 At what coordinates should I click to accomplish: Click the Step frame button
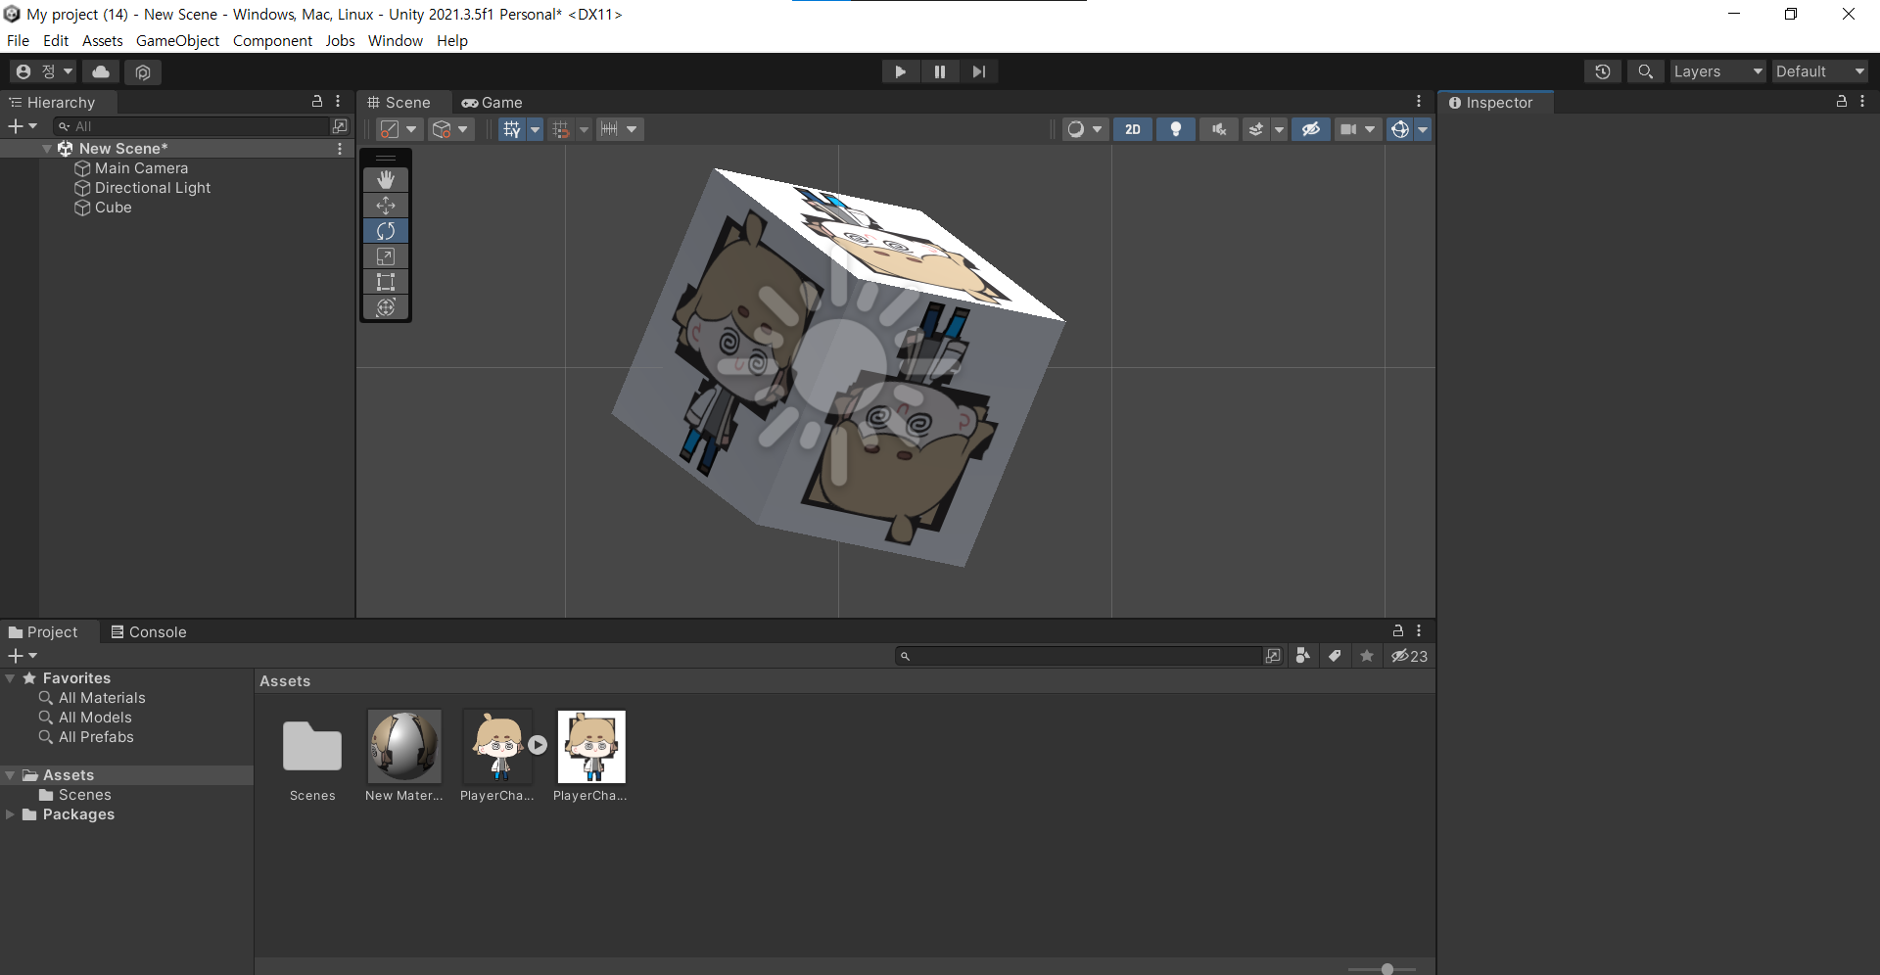pyautogui.click(x=978, y=71)
